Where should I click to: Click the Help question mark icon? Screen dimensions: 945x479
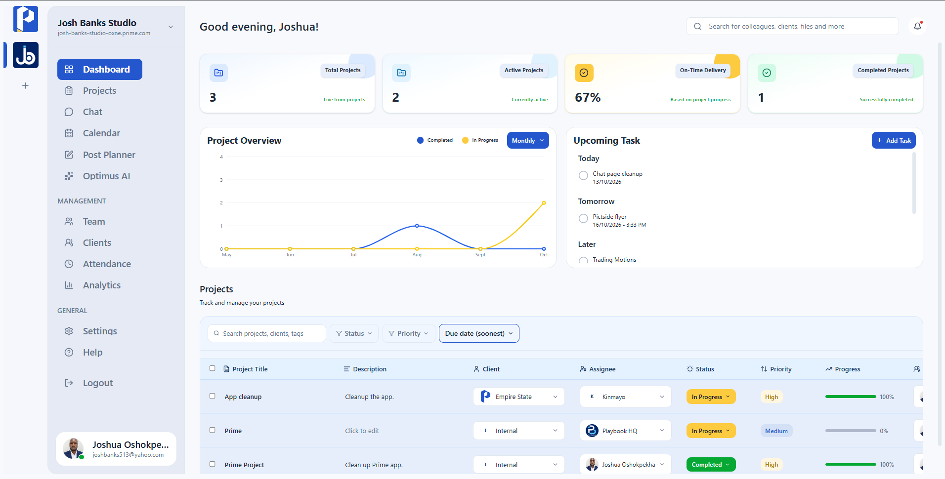[69, 353]
